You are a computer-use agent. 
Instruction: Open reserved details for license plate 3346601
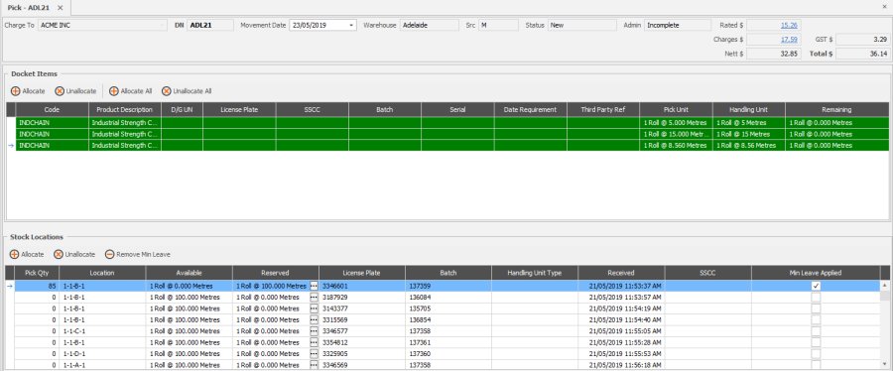point(314,286)
